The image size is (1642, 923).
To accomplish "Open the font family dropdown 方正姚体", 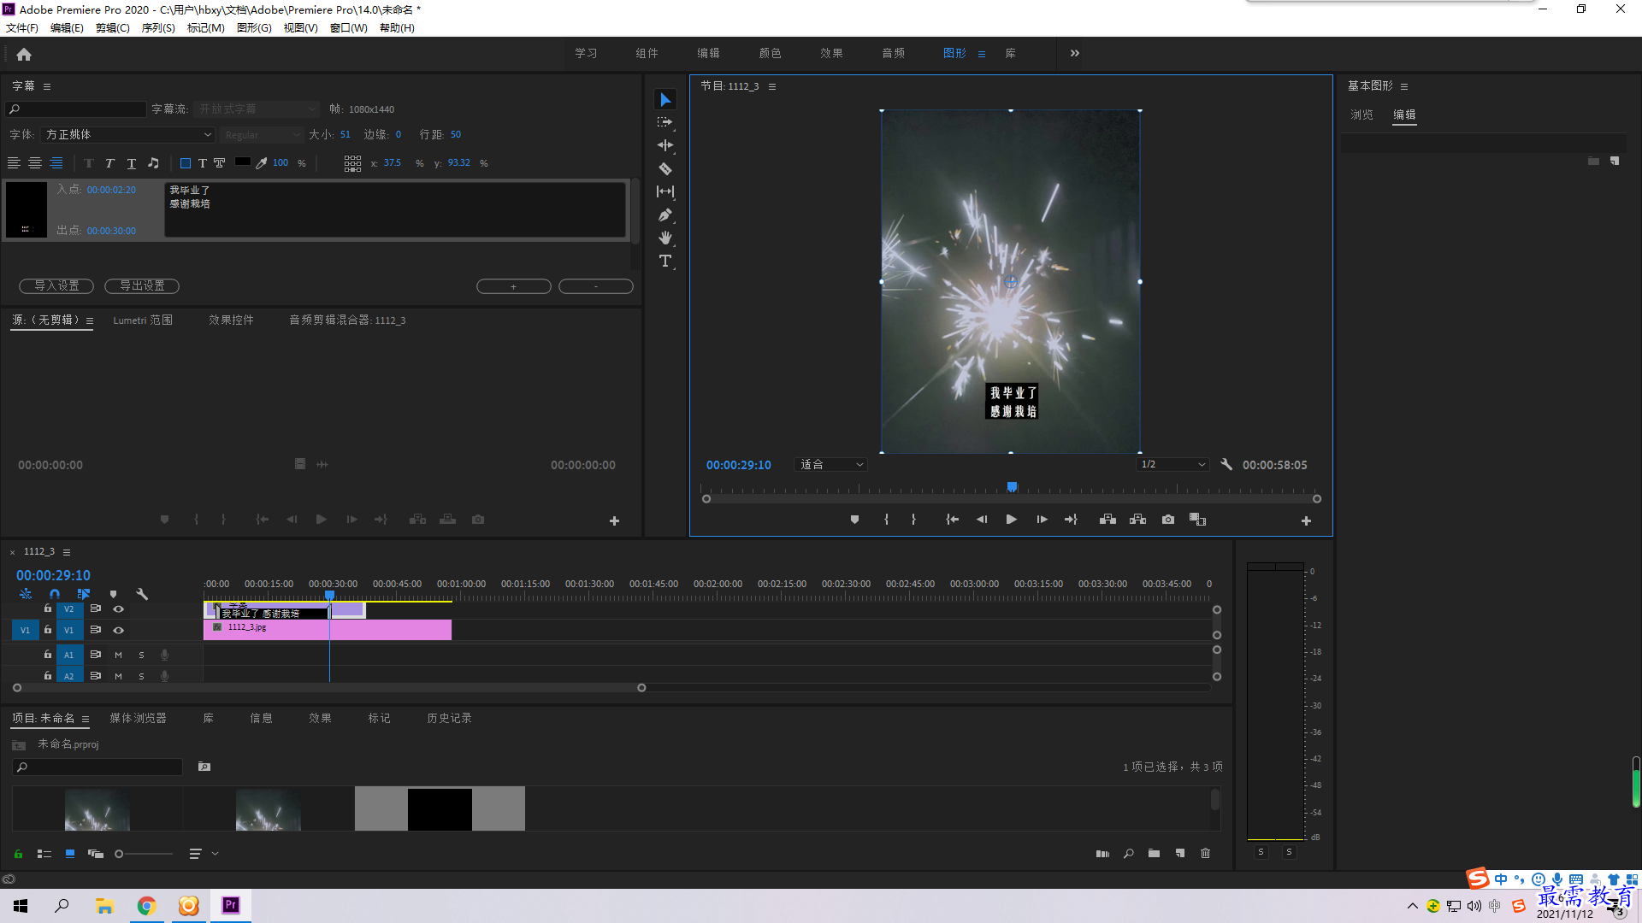I will [128, 135].
